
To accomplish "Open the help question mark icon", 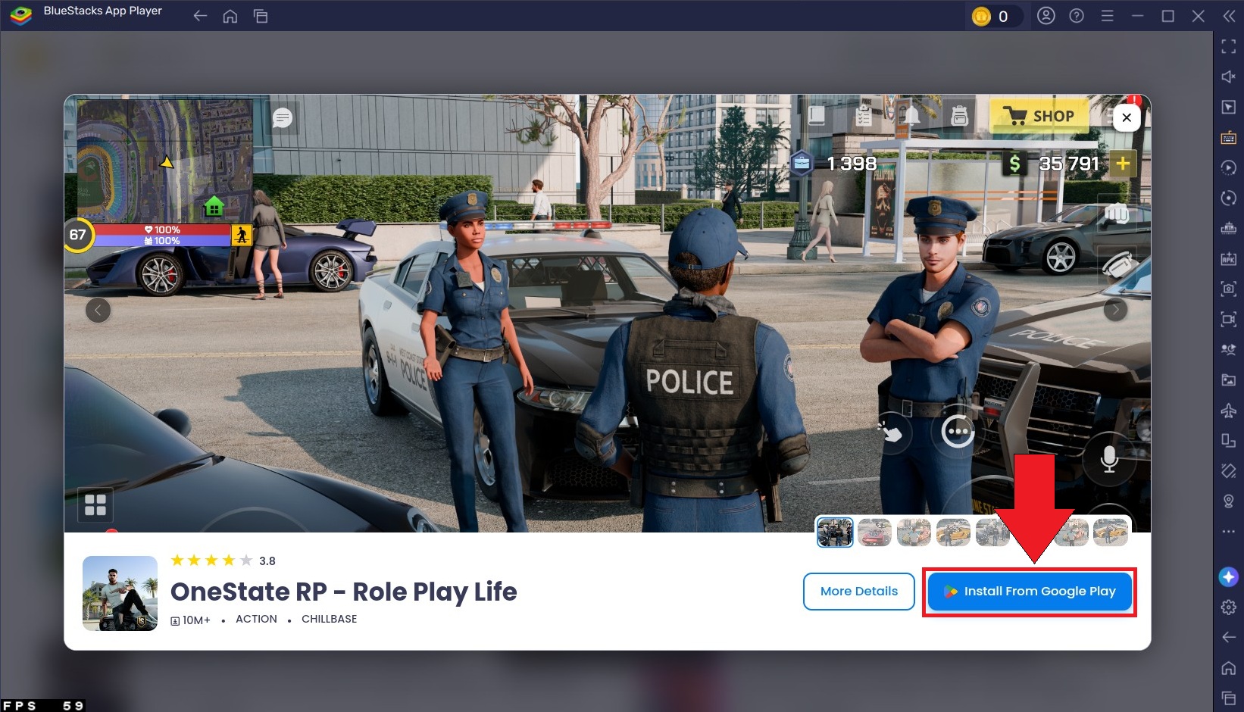I will click(1077, 16).
